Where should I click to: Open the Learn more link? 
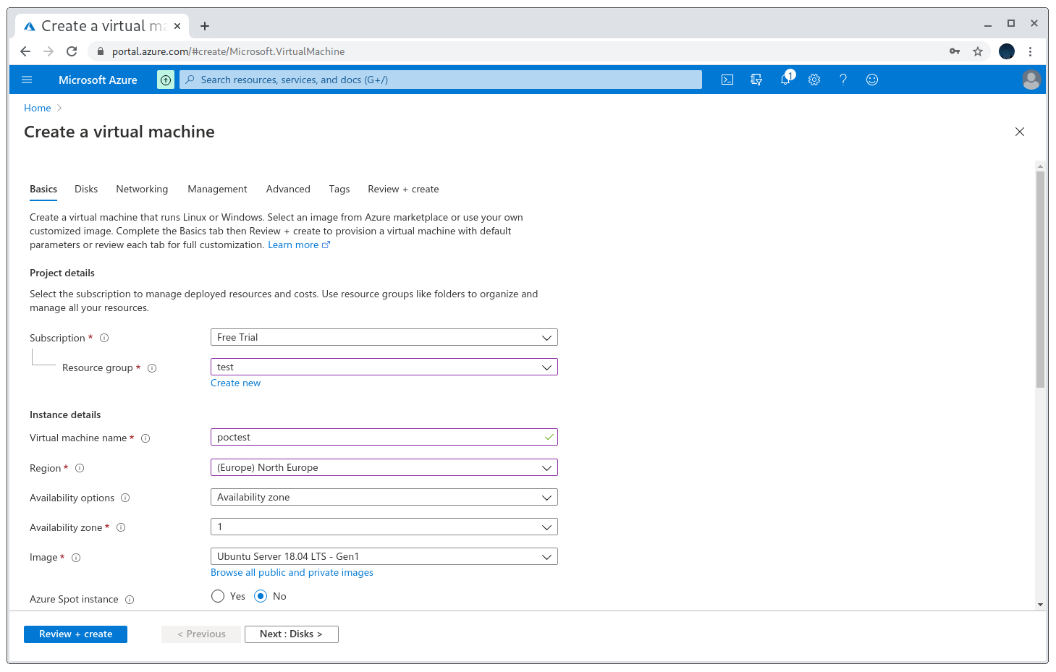click(x=299, y=244)
